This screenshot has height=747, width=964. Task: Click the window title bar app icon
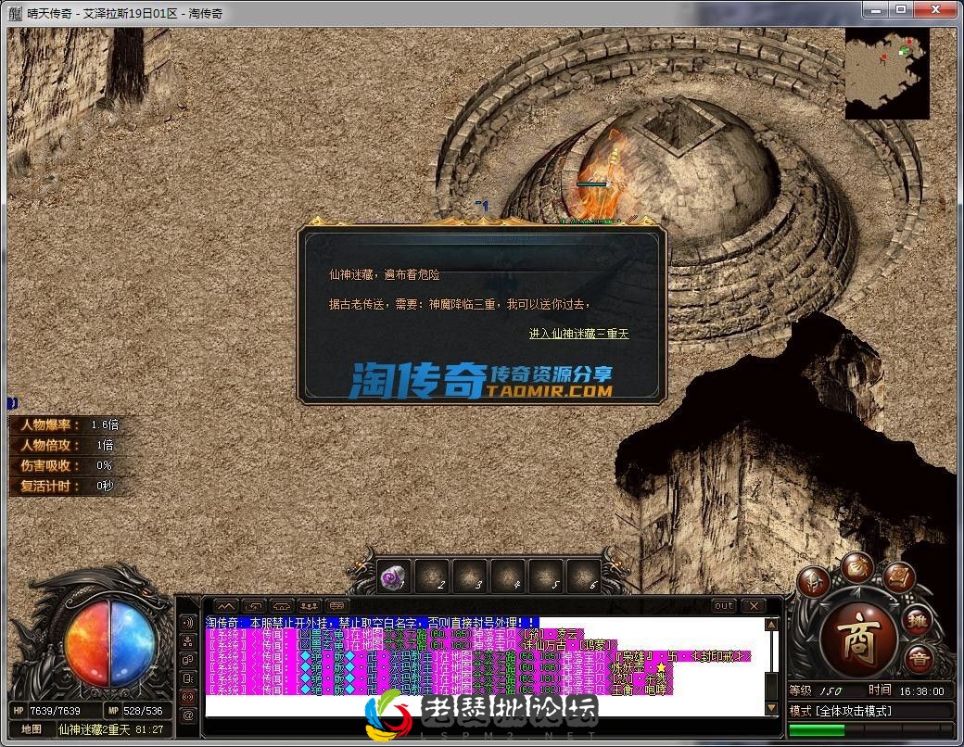[15, 13]
